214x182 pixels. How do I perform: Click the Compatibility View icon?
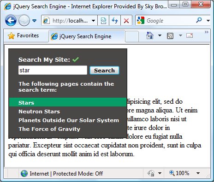pos(103,20)
